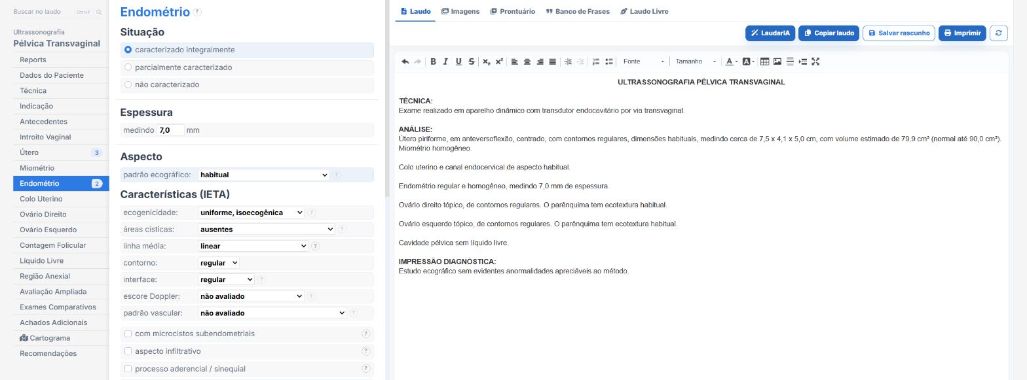This screenshot has height=380, width=1027.
Task: Click report heading ULTRASSONOGRAFIA PÉLVICA TRANSVAGINAL
Action: tap(701, 82)
